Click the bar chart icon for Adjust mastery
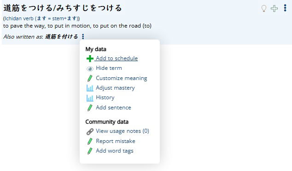292x171 pixels. [x=90, y=88]
